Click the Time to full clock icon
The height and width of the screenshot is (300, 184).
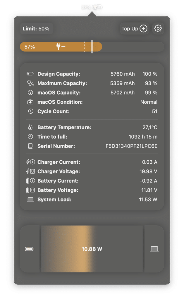coord(30,137)
